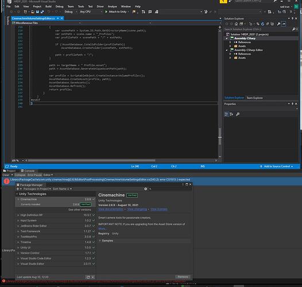302x287 pixels.
Task: Open the Packages: In Project dropdown
Action: pos(37,189)
